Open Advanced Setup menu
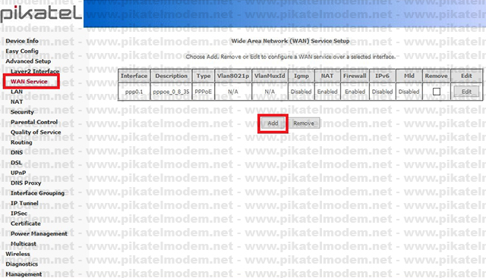Screen dimensions: 486x278 point(28,61)
